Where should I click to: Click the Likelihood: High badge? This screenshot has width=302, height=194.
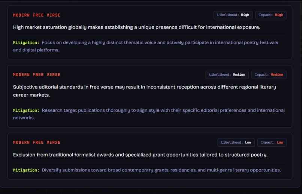pyautogui.click(x=233, y=15)
